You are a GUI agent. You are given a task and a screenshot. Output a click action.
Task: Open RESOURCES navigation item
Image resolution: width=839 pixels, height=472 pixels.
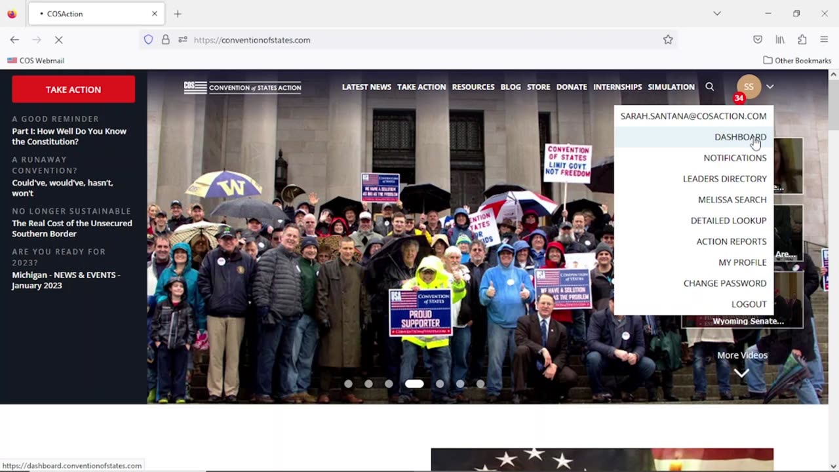pos(473,87)
